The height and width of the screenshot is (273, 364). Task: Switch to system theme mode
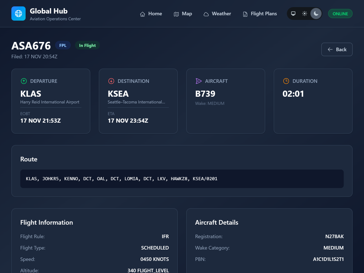[293, 14]
